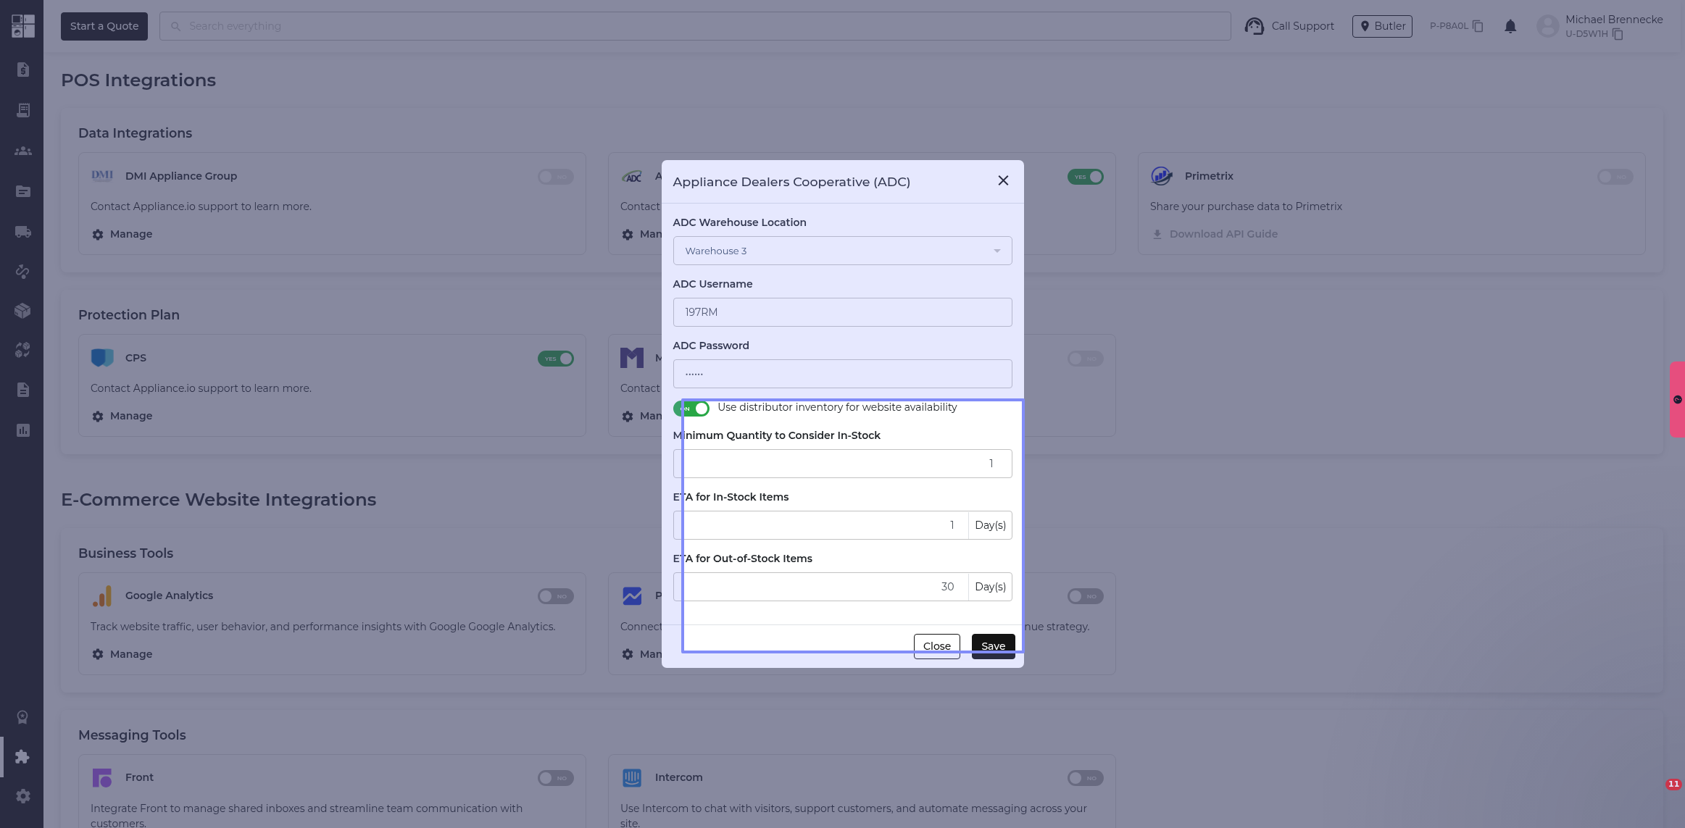Open the ADC Warehouse Location dropdown

(x=842, y=251)
